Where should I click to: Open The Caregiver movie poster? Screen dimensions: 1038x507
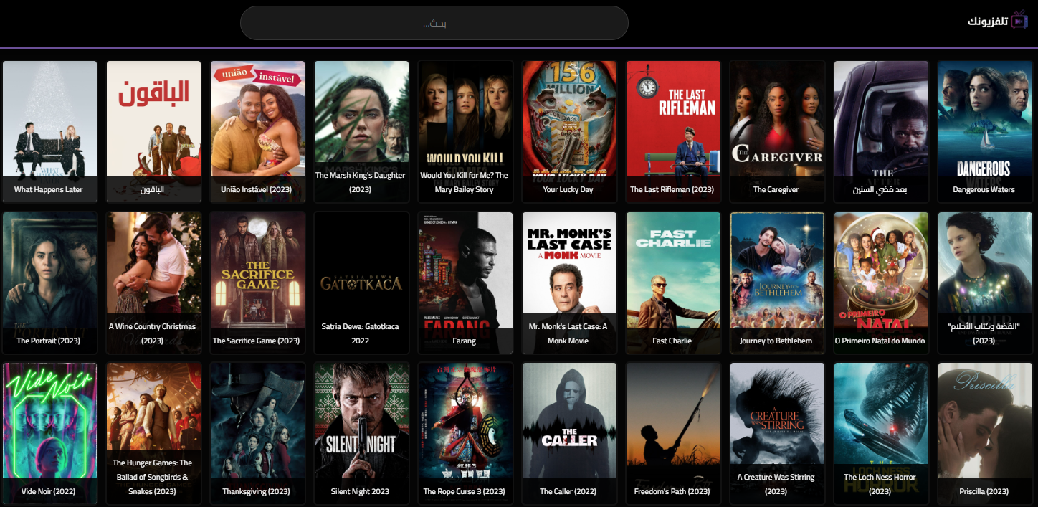(778, 131)
